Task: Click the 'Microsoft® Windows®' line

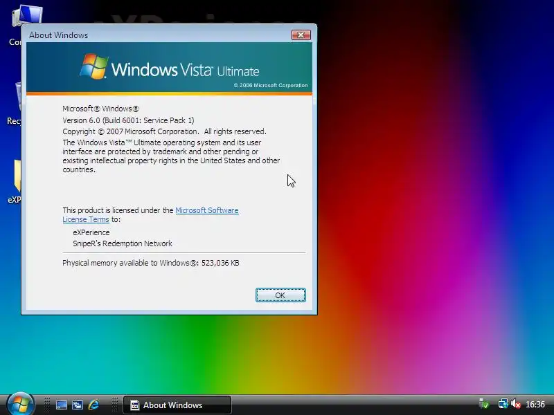Action: [x=100, y=109]
